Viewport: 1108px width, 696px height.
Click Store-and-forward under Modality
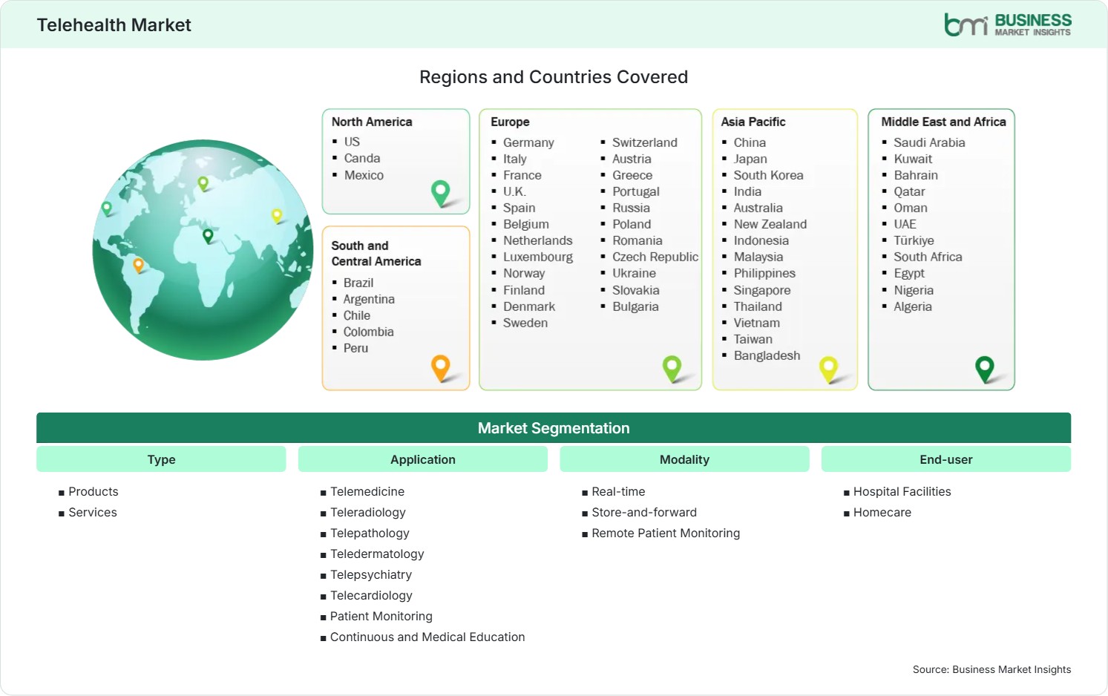tap(644, 512)
